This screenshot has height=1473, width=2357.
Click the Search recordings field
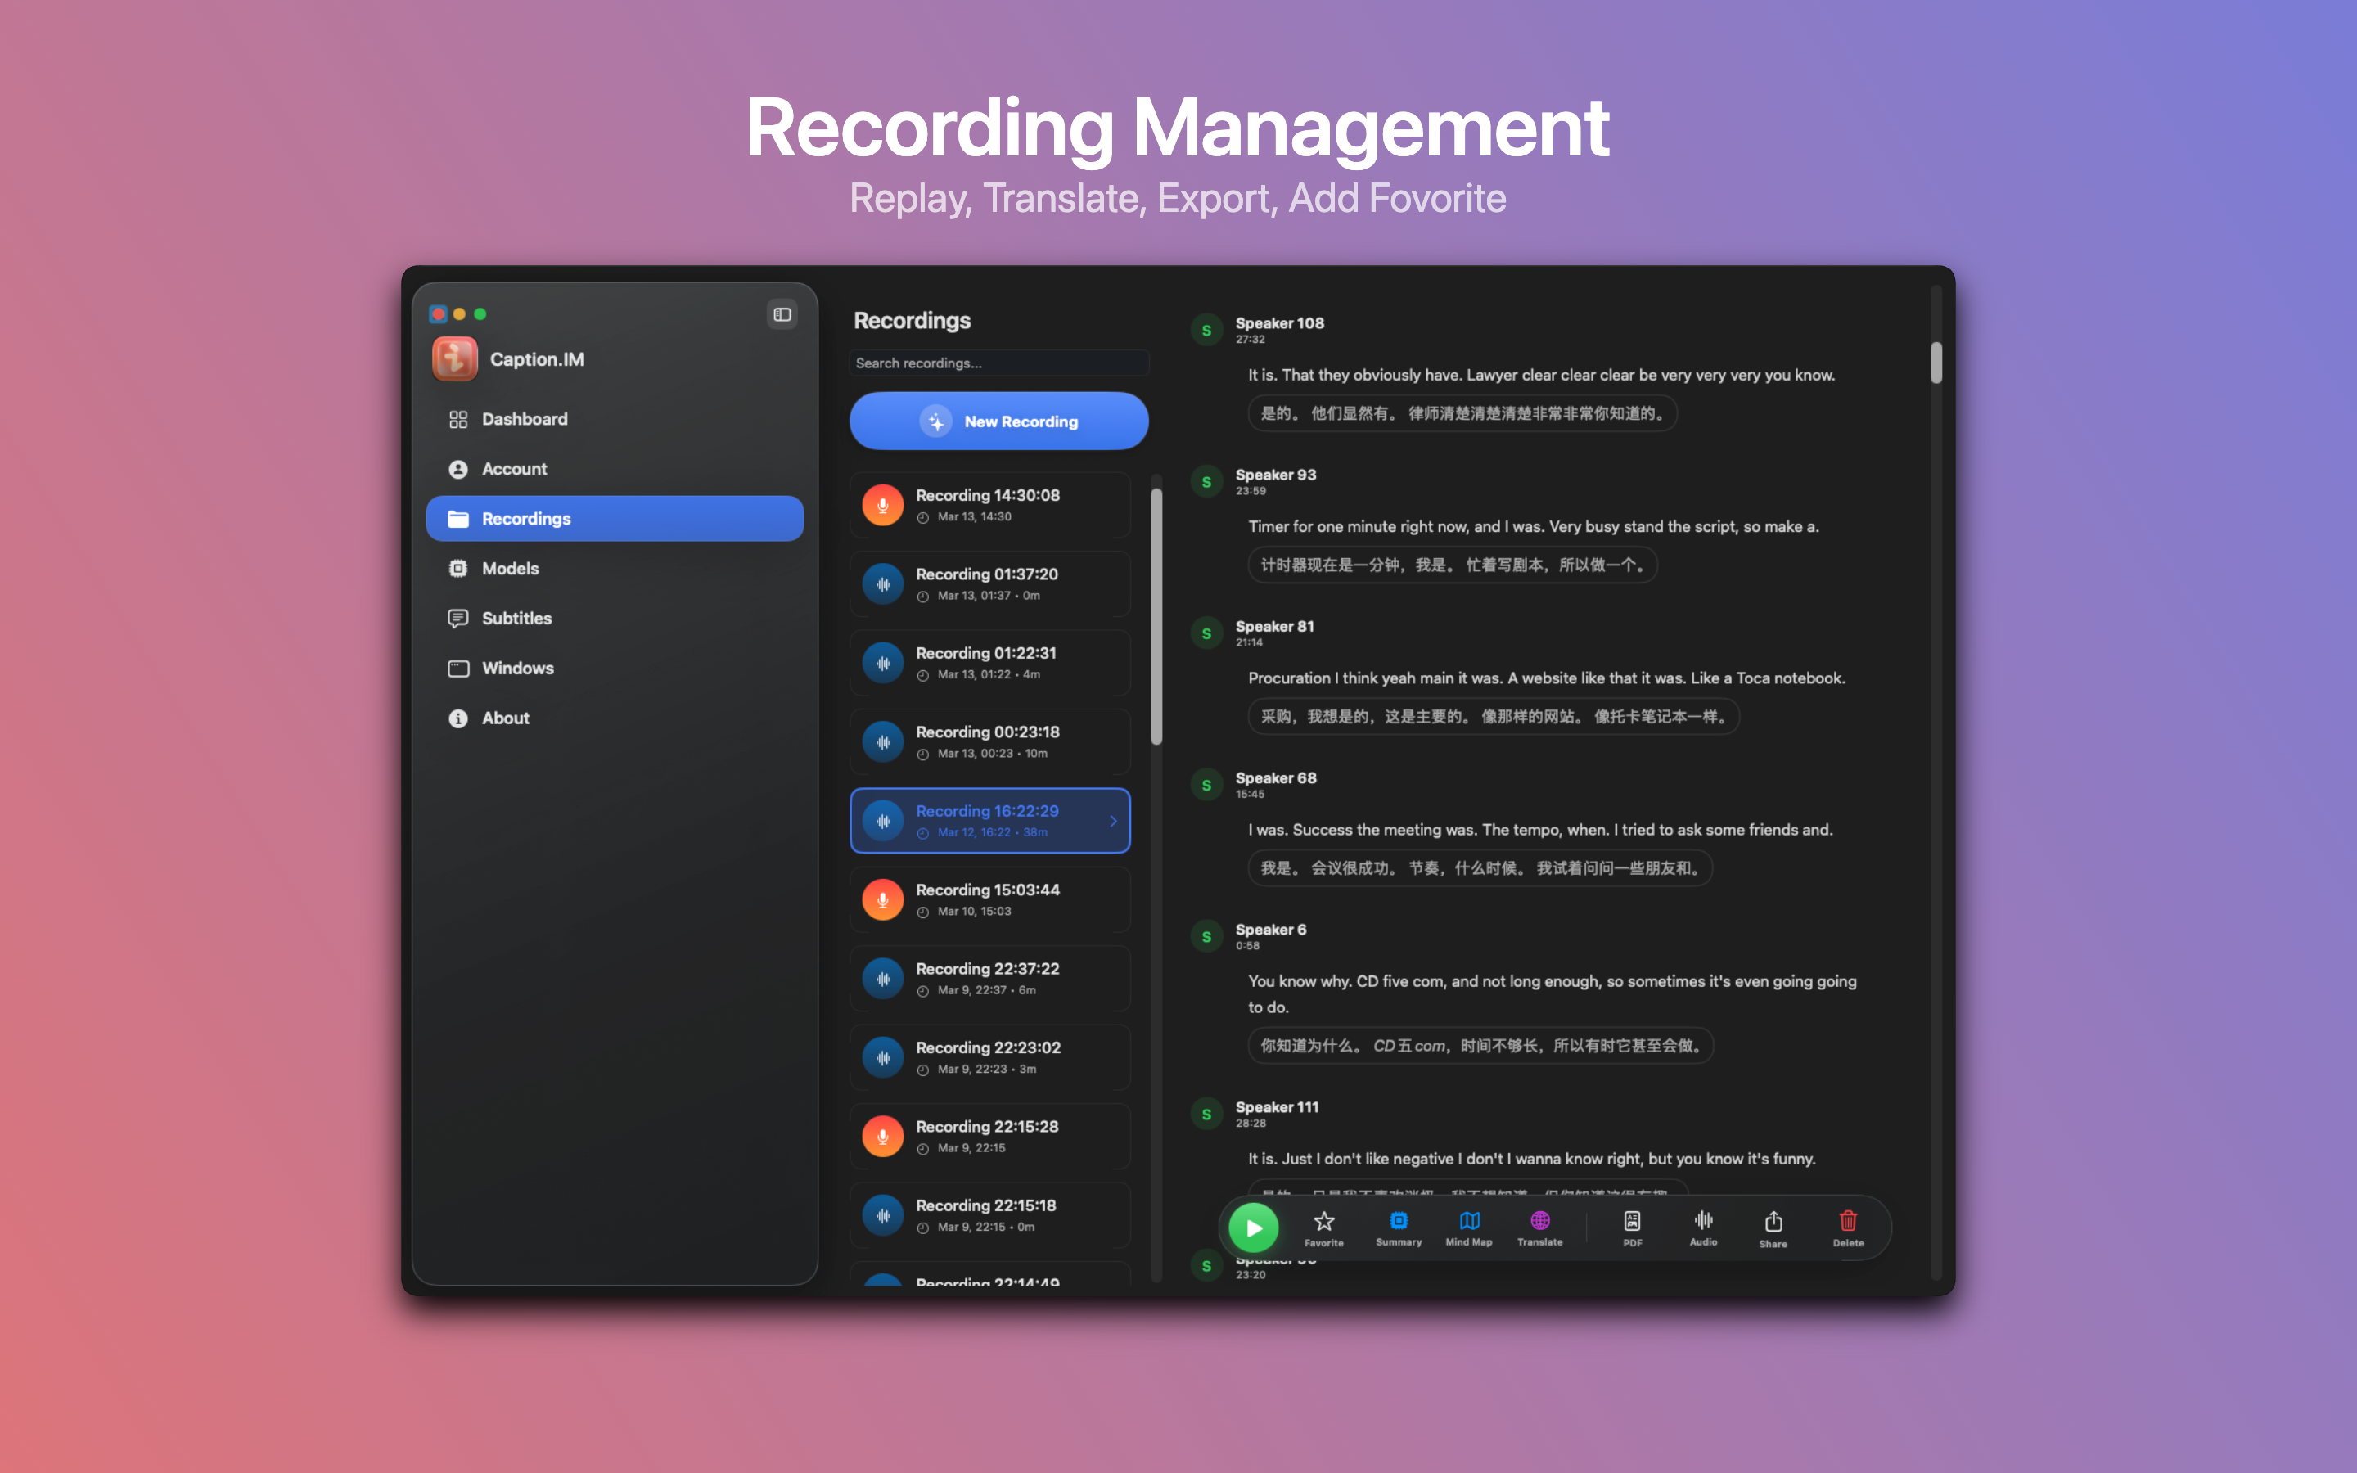click(998, 363)
